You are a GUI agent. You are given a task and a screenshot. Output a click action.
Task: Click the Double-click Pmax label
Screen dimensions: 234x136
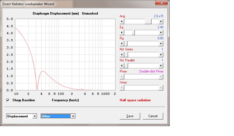click(x=151, y=71)
